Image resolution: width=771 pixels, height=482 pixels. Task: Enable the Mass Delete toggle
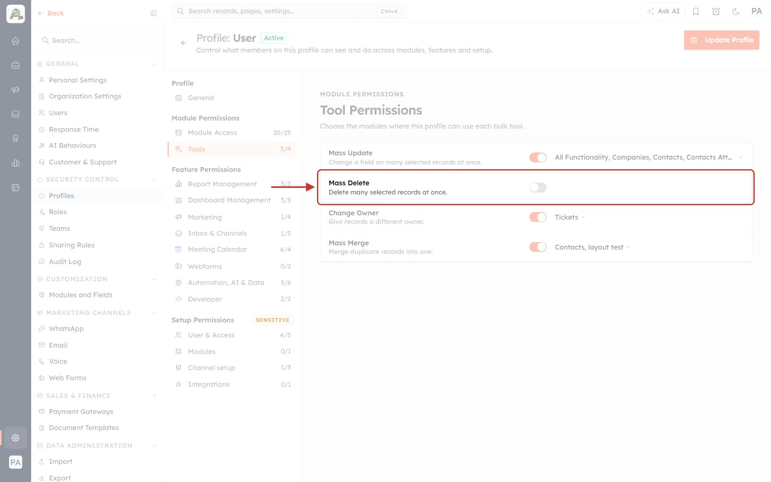point(538,187)
